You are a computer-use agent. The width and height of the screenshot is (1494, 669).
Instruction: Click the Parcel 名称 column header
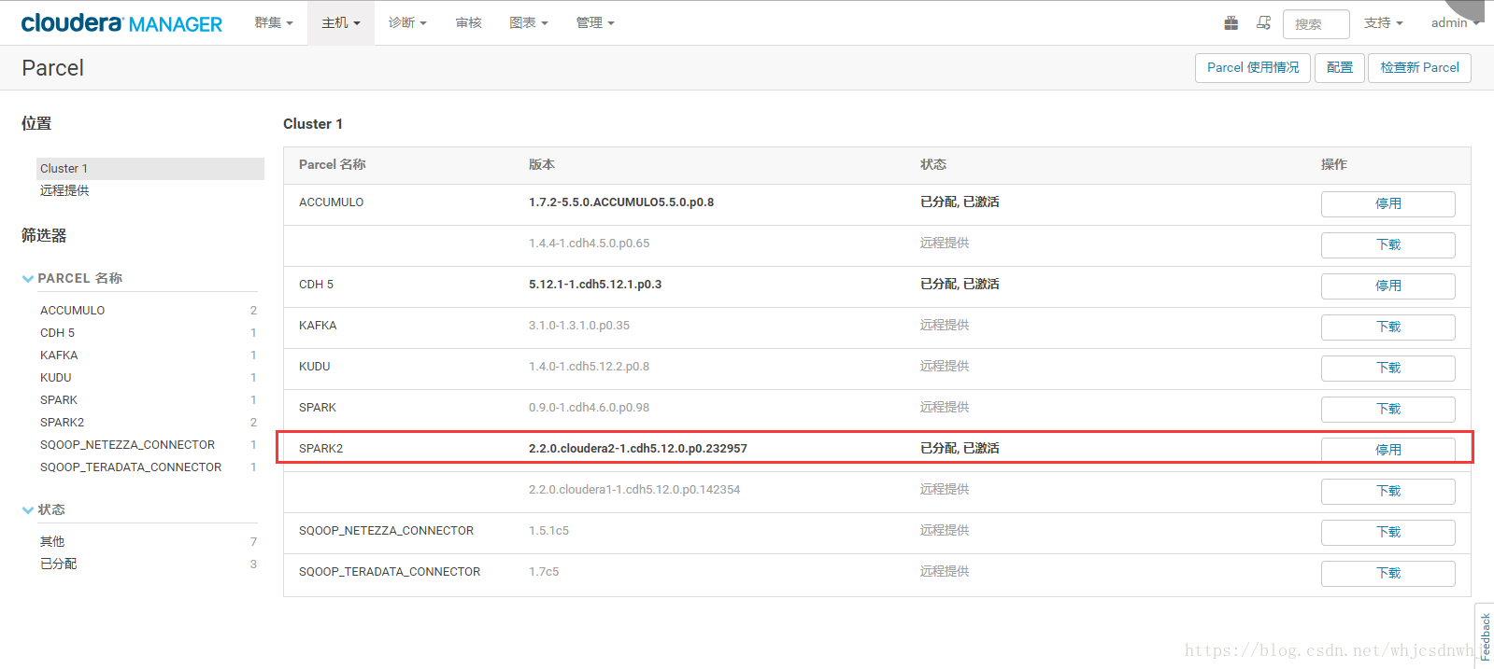[332, 164]
